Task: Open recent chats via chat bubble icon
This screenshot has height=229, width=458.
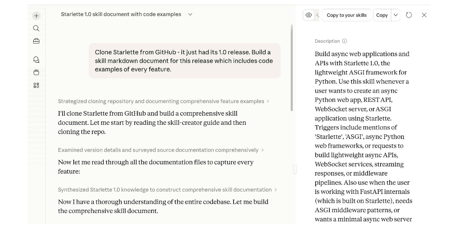Action: (x=36, y=60)
